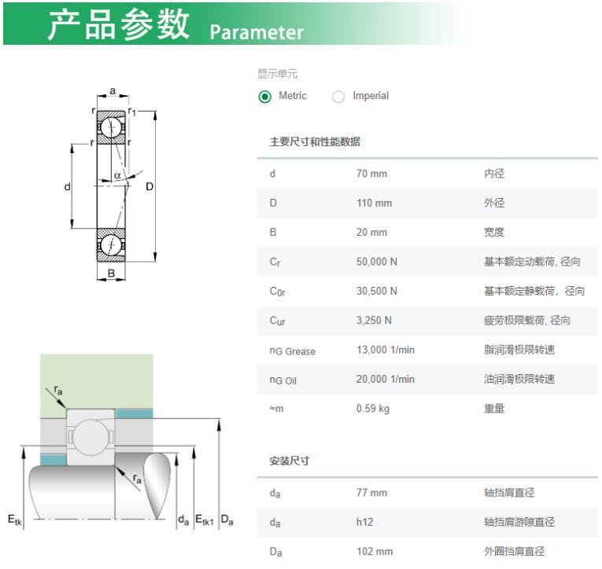Click the 110 mm outer diameter value
The image size is (602, 569).
point(374,203)
